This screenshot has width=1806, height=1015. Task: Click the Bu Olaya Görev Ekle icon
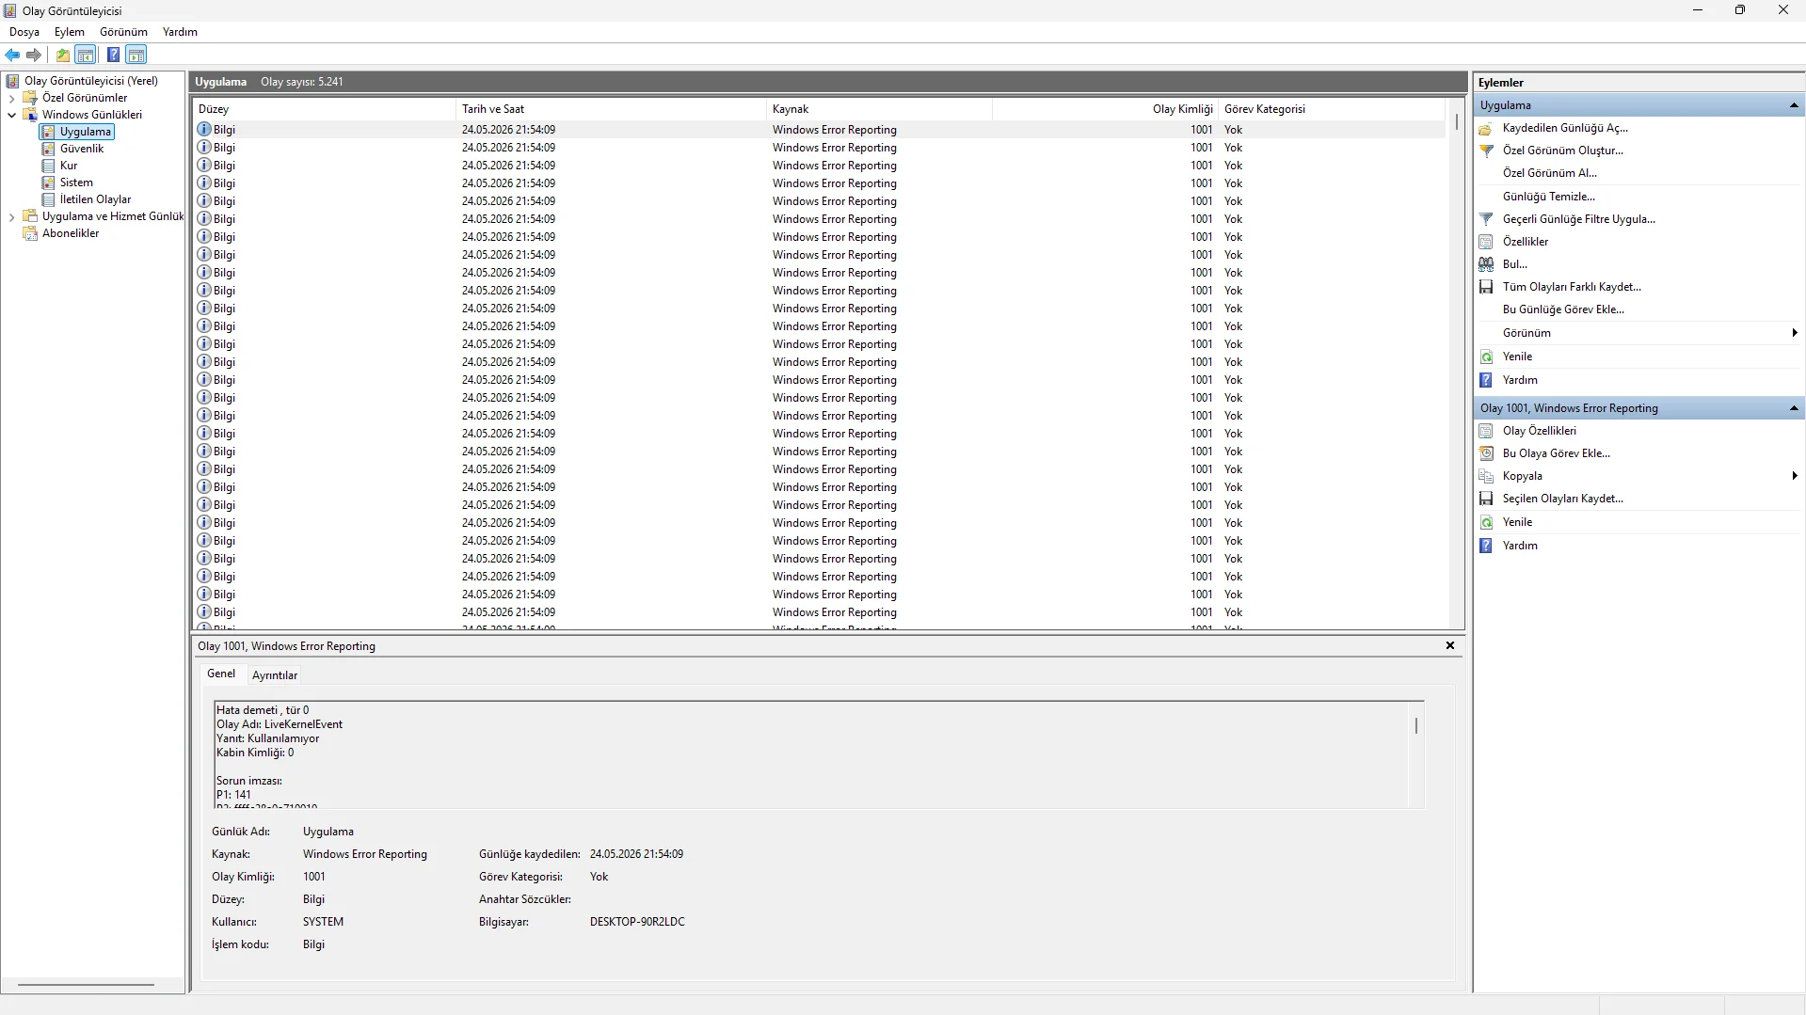pyautogui.click(x=1486, y=453)
